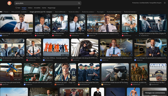Click the DuckDuckGo logo icon
The image size is (168, 96).
(9, 3)
